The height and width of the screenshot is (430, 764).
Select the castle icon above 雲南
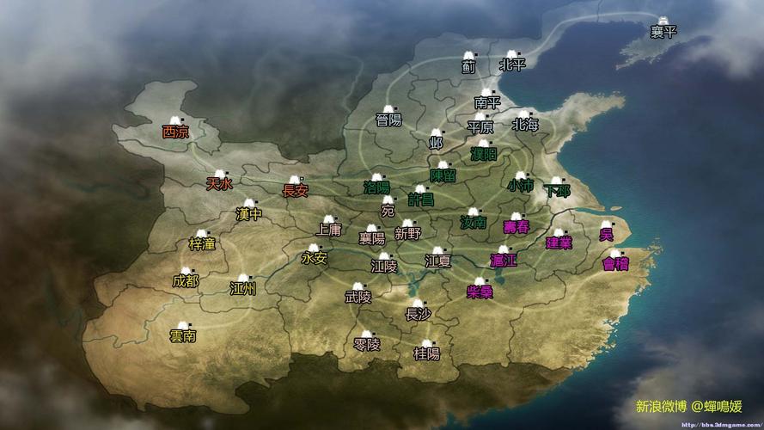tap(183, 326)
